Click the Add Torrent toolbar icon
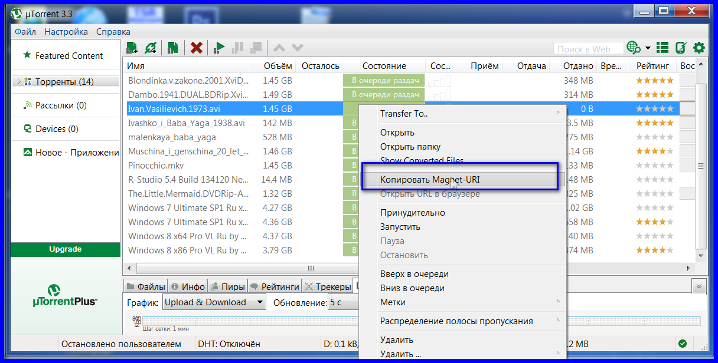The image size is (718, 363). tap(132, 47)
